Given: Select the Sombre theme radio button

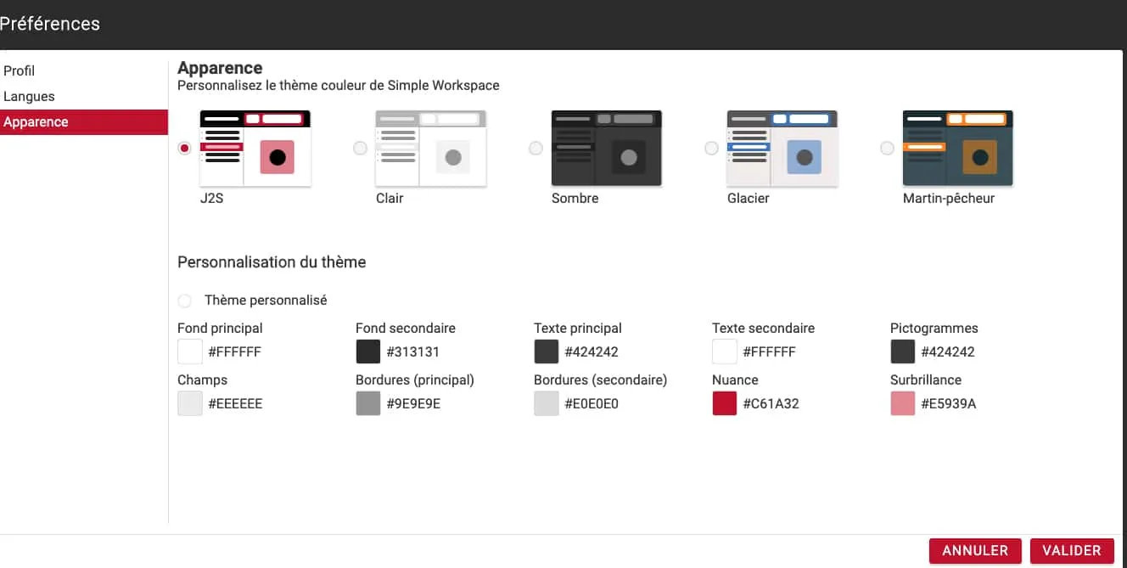Looking at the screenshot, I should 535,149.
